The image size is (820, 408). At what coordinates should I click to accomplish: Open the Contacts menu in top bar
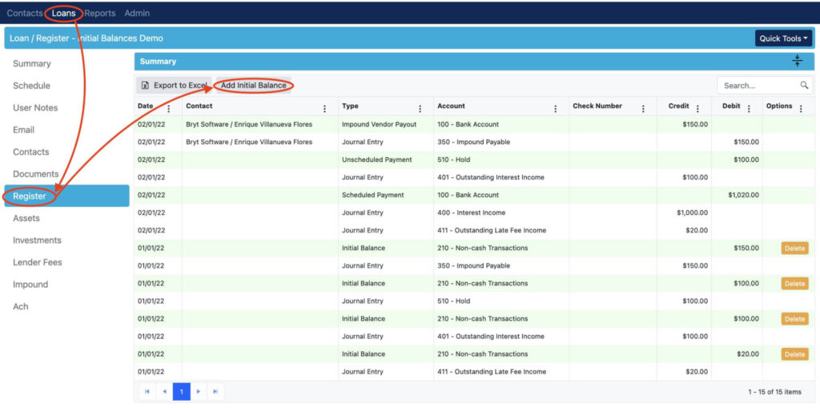click(25, 13)
